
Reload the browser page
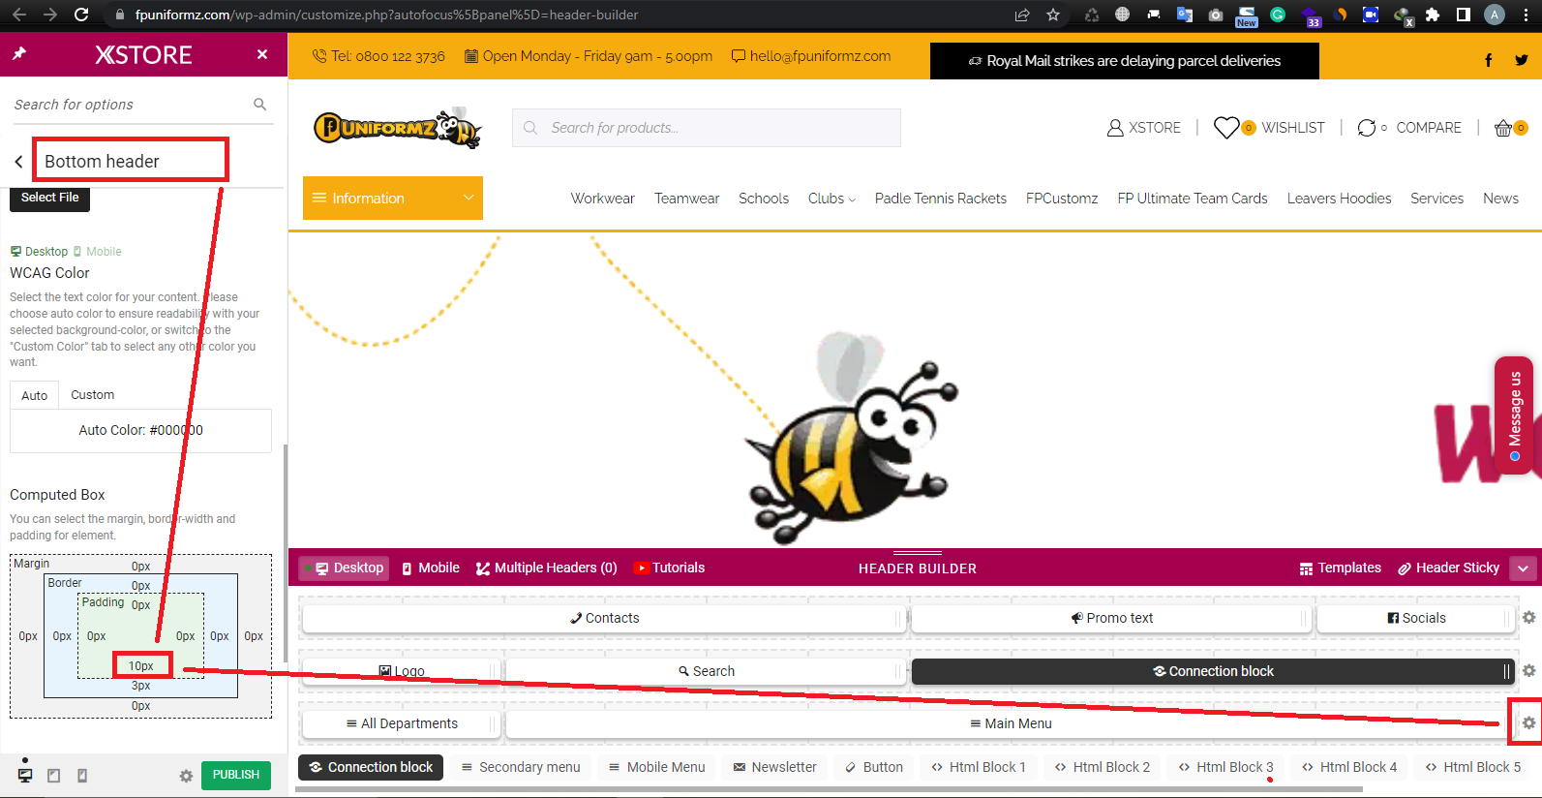[81, 15]
